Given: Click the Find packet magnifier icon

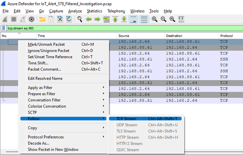Looking at the screenshot, I should pyautogui.click(x=80, y=19).
